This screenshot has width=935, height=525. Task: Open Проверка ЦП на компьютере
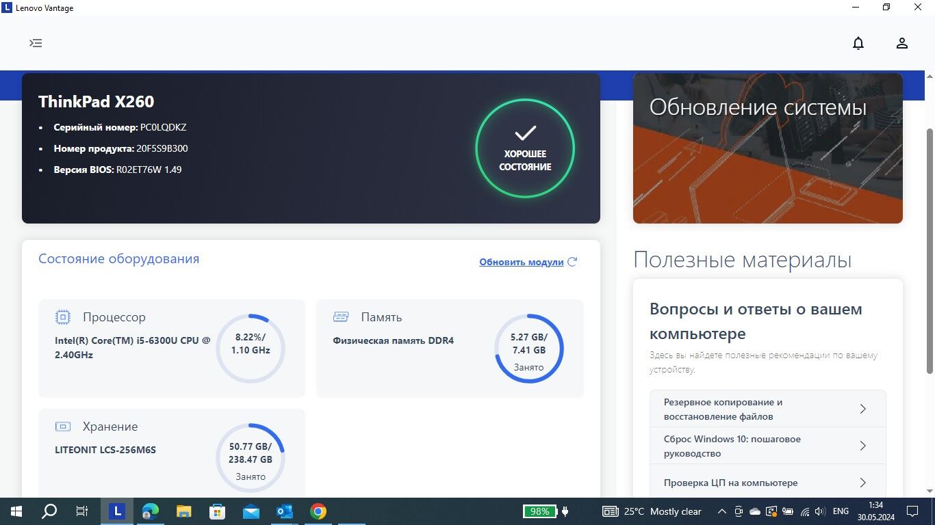pyautogui.click(x=768, y=483)
